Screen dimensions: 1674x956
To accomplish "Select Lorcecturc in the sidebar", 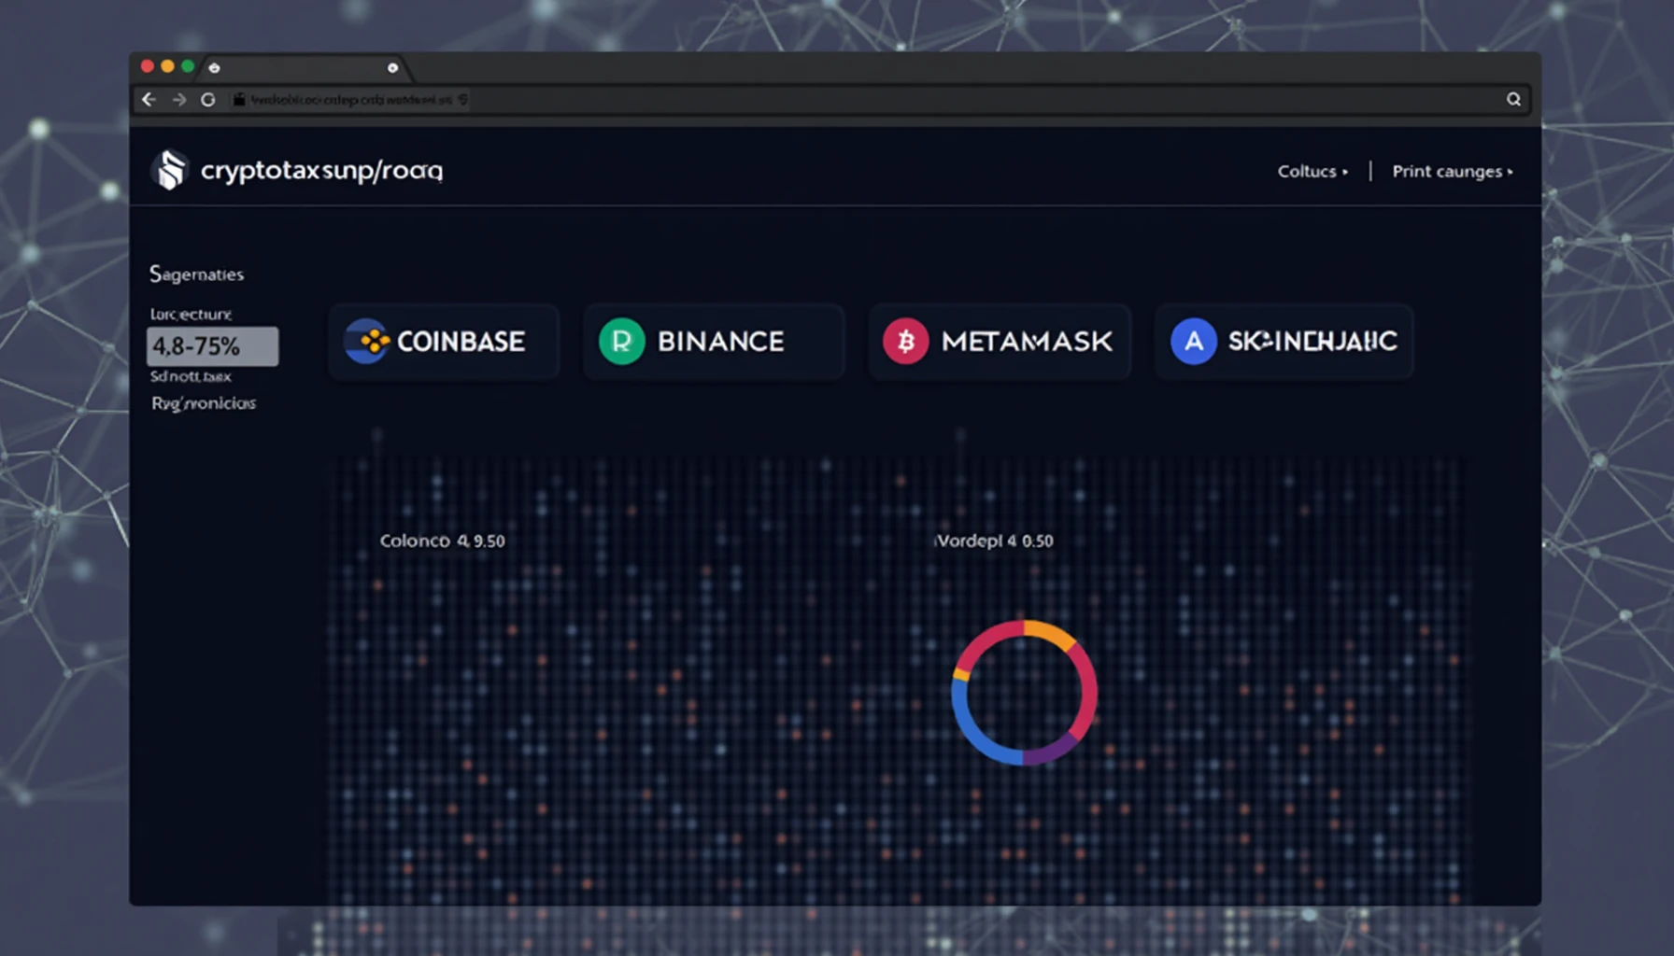I will (191, 314).
